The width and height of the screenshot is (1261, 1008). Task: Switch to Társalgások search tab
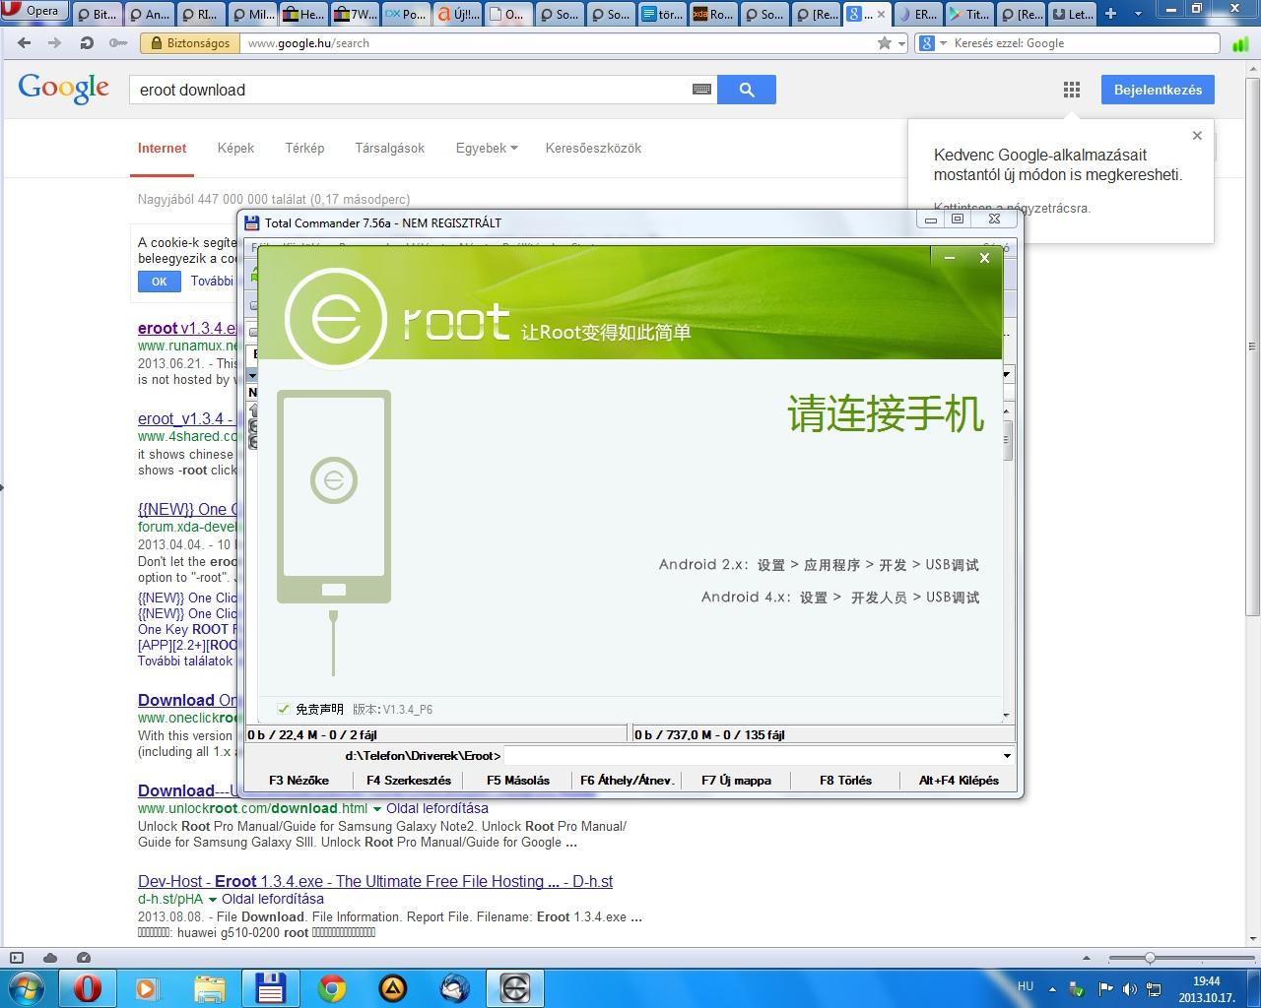pyautogui.click(x=389, y=149)
